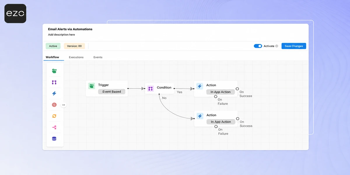Click the ezo logo
Screen dimensions: 350x175
click(x=15, y=13)
